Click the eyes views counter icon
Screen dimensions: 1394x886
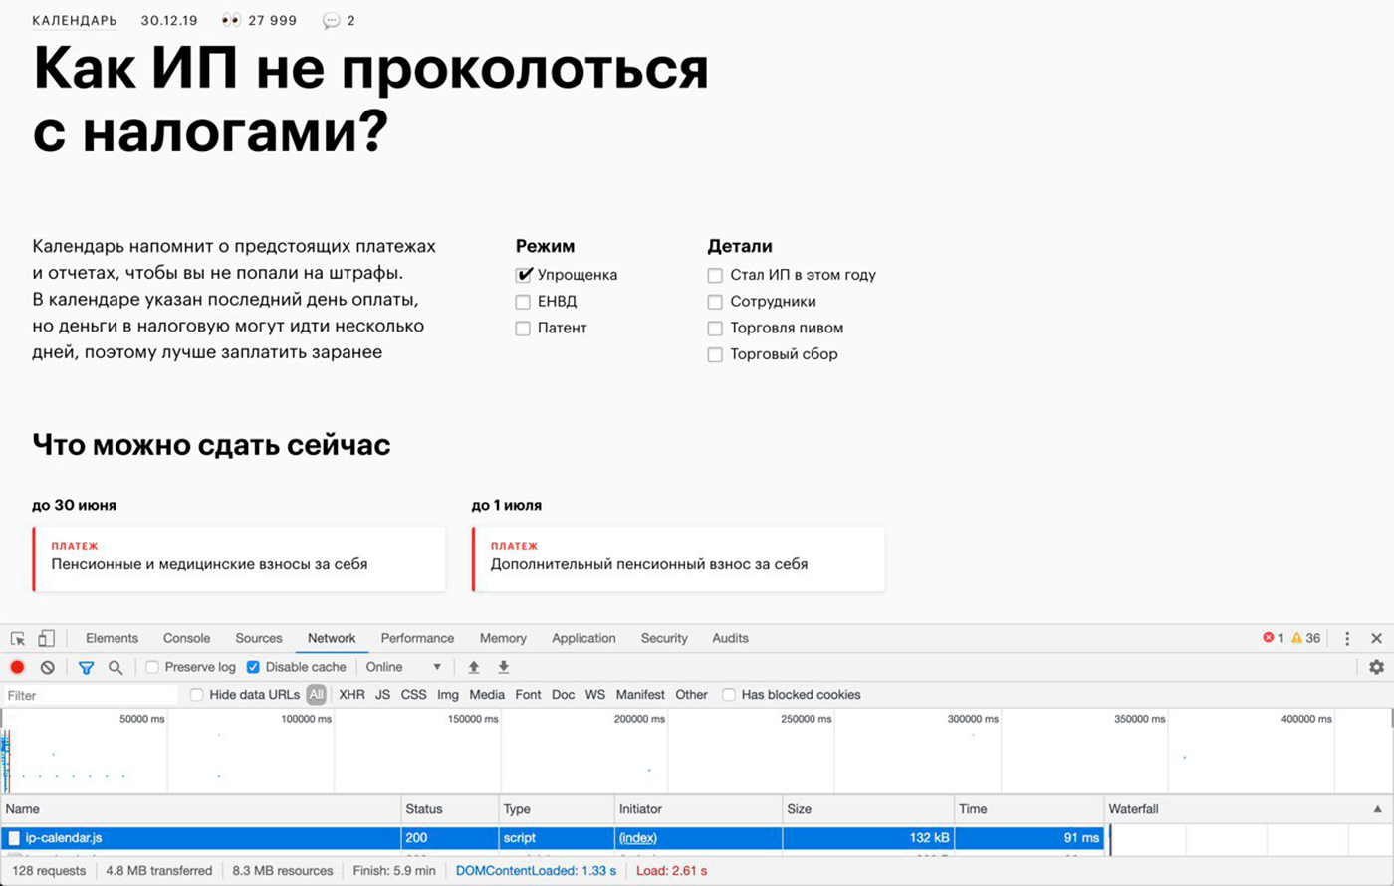pyautogui.click(x=231, y=20)
